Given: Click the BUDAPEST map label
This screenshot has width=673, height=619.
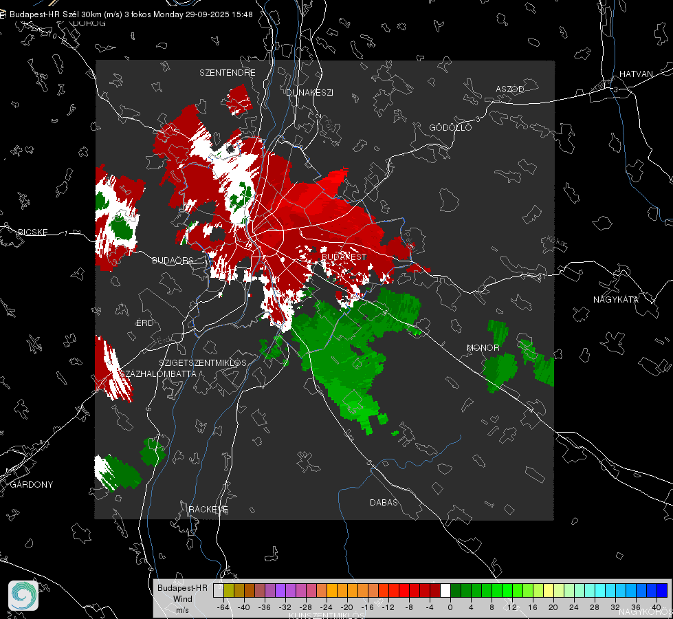Looking at the screenshot, I should click(x=344, y=257).
